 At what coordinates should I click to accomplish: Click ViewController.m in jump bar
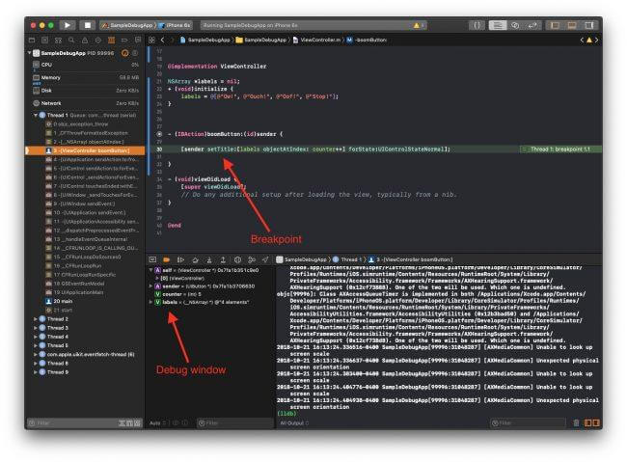(x=316, y=40)
